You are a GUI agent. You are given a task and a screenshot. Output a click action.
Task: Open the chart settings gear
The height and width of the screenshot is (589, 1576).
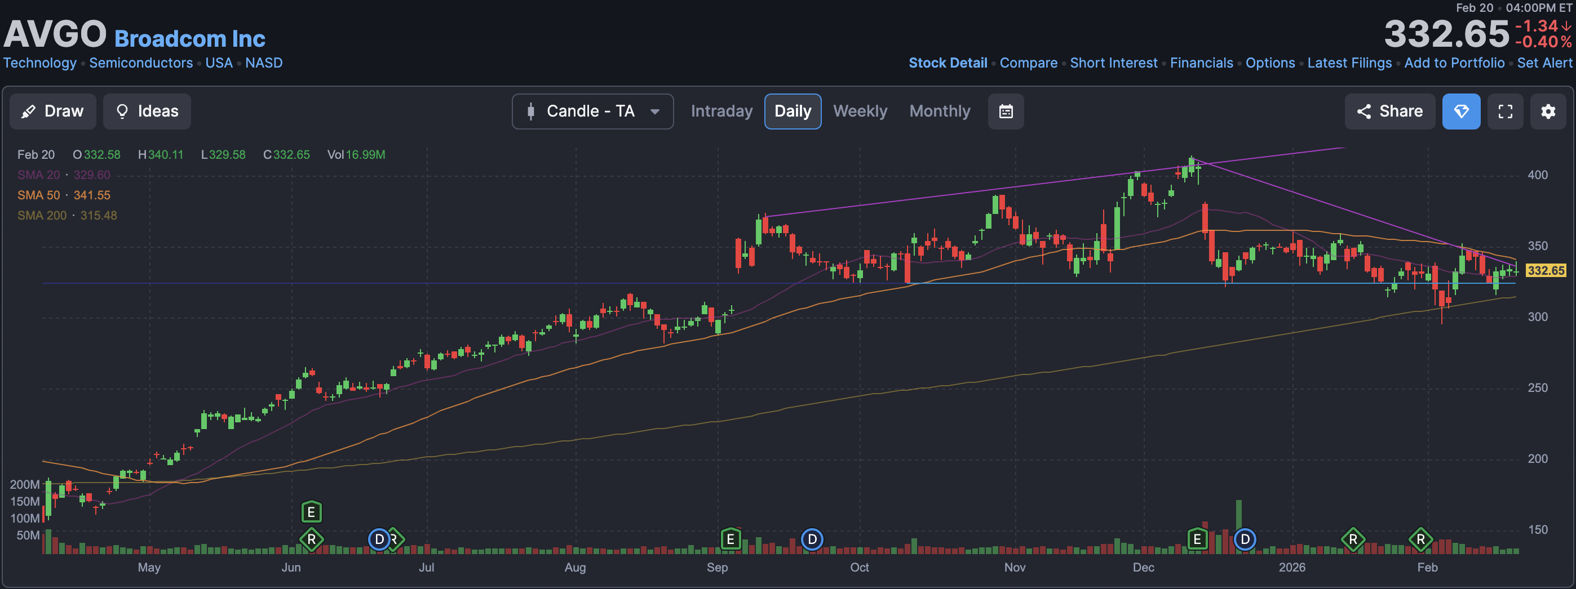click(x=1548, y=111)
